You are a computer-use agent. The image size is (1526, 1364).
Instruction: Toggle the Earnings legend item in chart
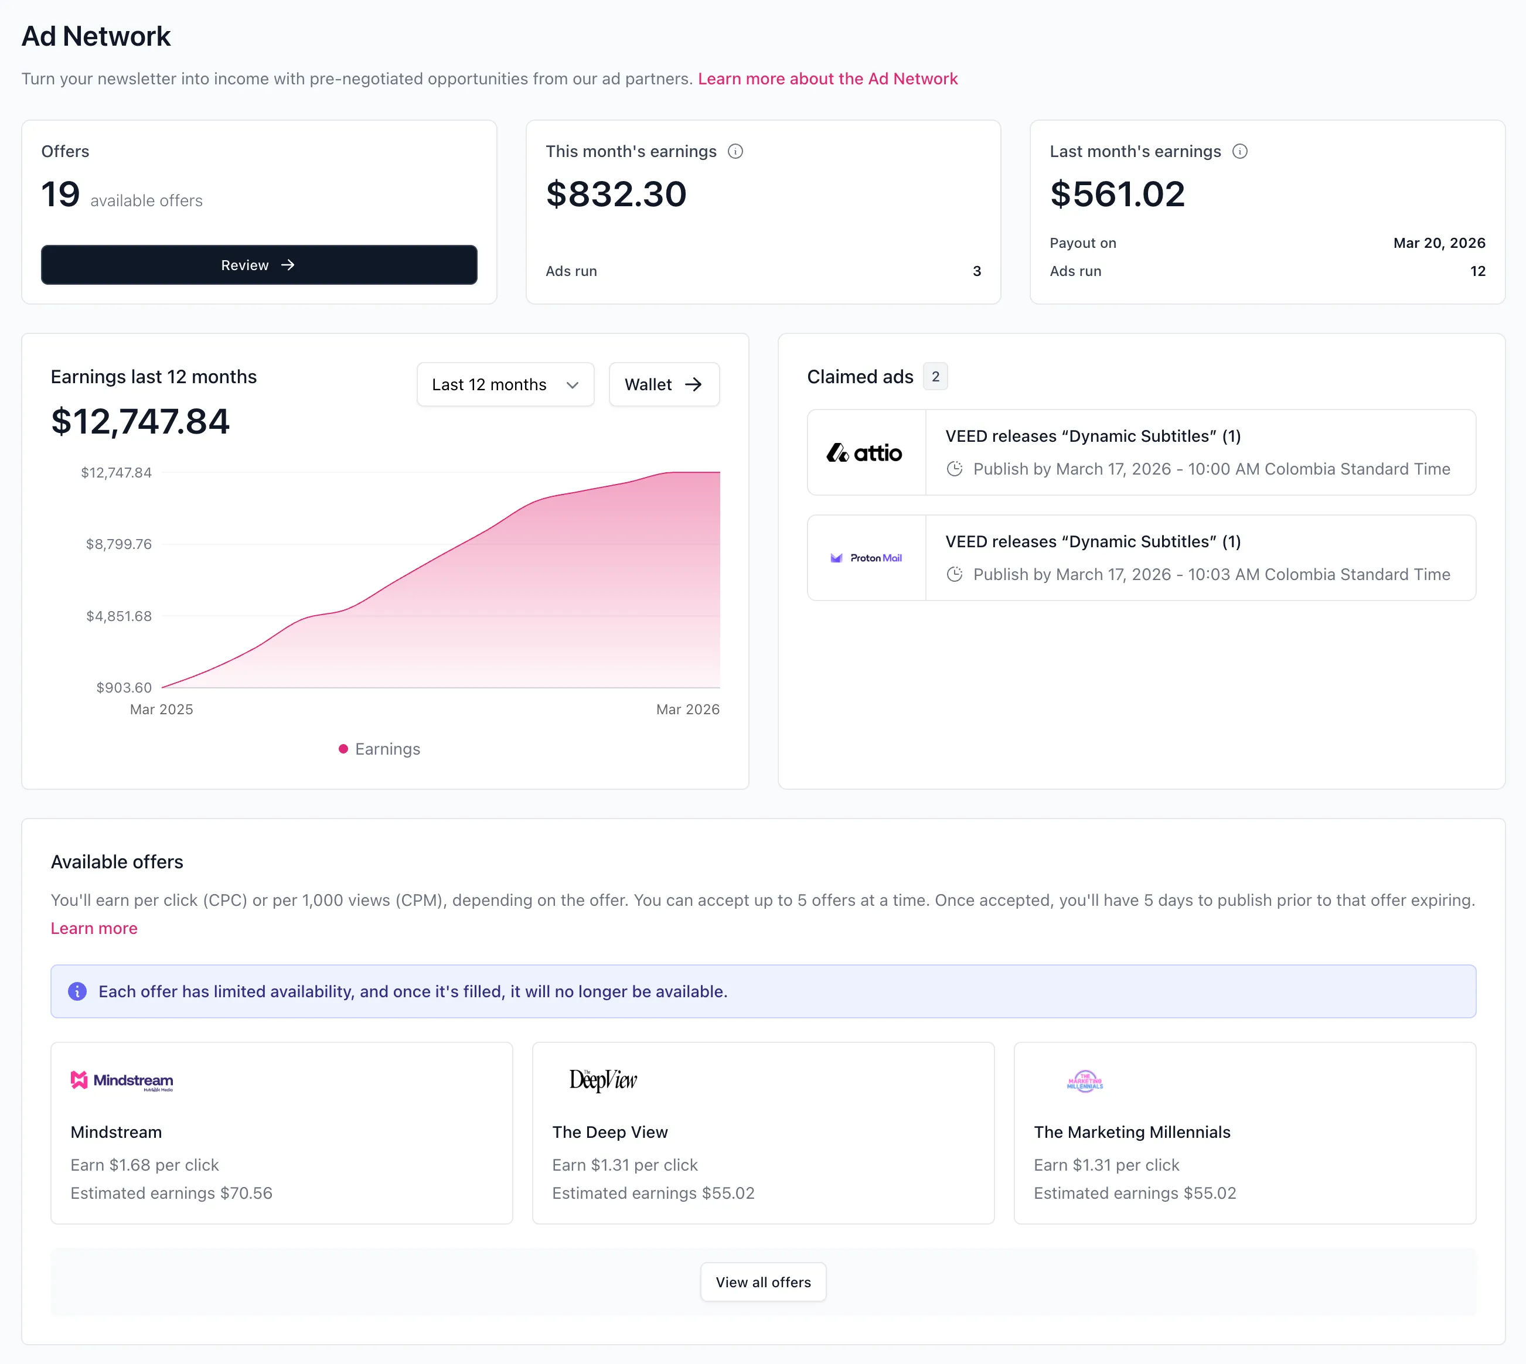379,749
